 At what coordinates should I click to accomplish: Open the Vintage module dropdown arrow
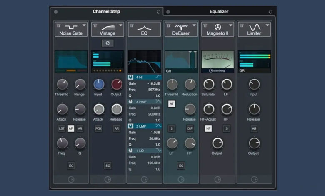(121, 25)
